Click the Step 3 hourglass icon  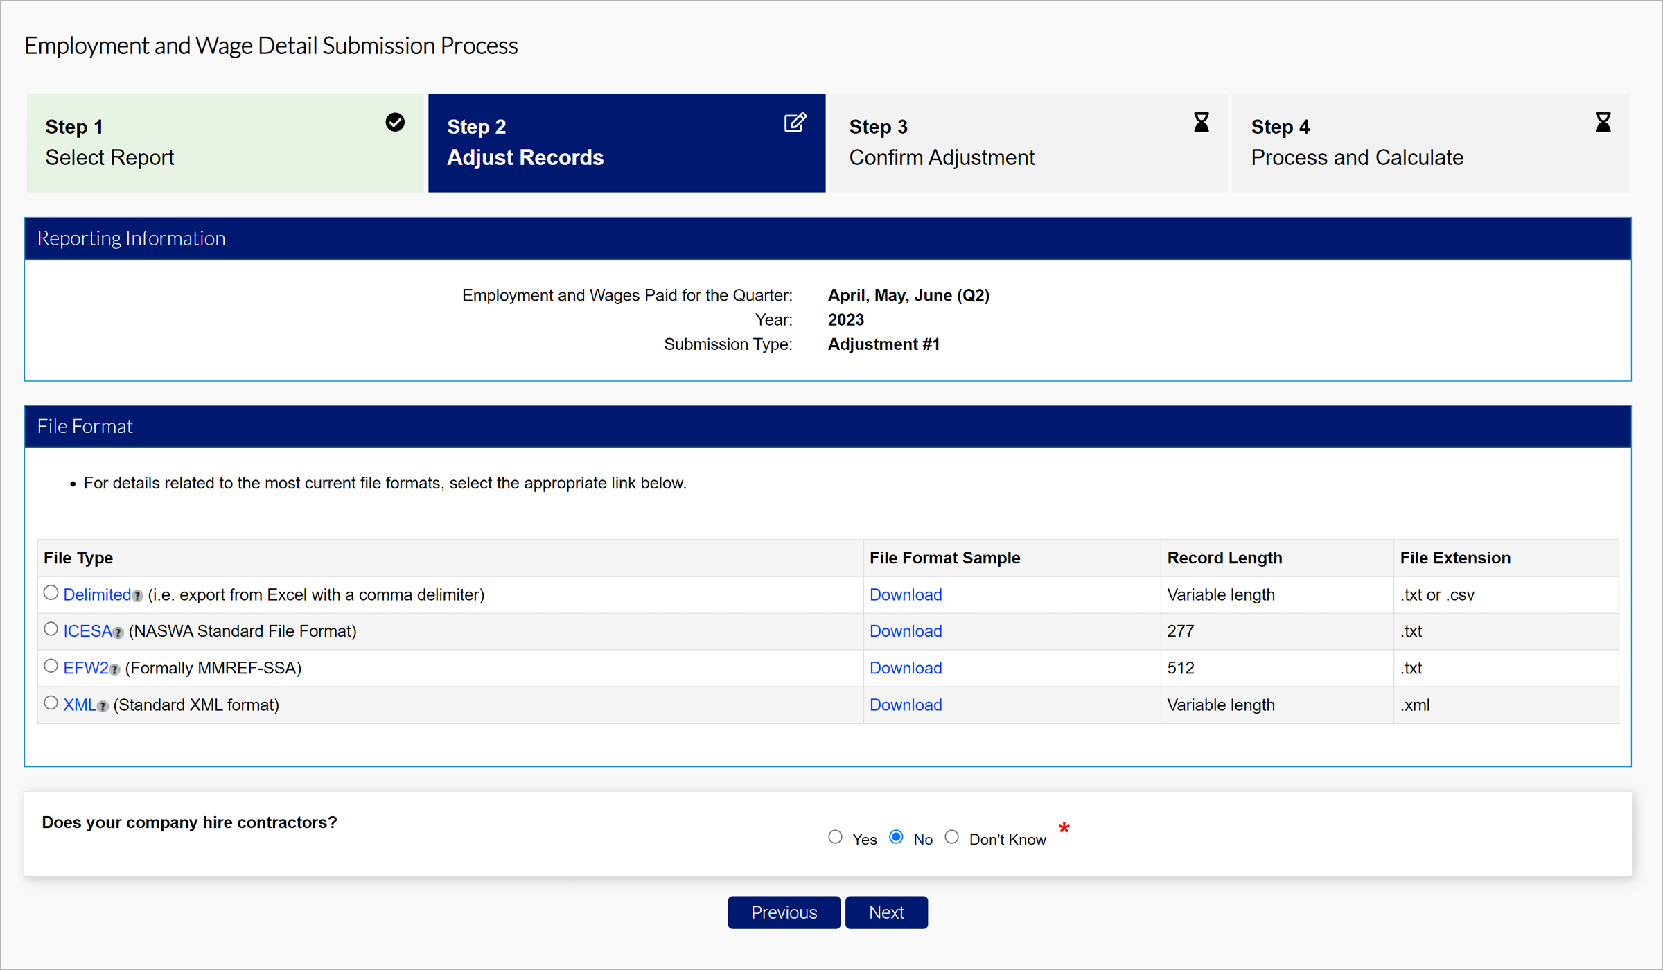tap(1202, 123)
